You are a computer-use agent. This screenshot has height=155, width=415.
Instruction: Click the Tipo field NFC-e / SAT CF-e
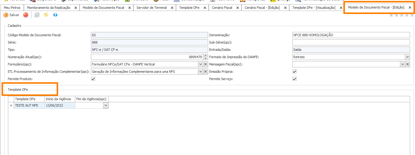(149, 50)
